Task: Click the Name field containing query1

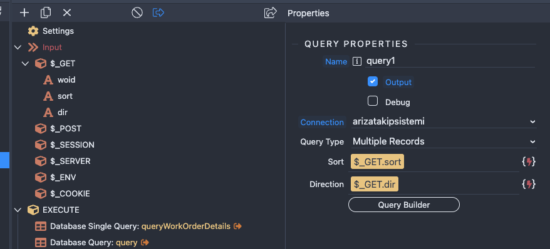Action: point(450,61)
